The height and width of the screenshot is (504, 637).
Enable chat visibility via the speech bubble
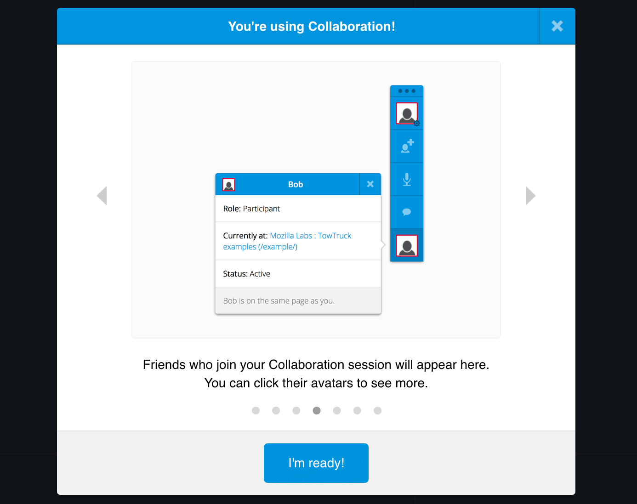coord(406,212)
